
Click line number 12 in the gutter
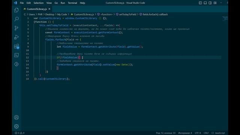coord(27,57)
